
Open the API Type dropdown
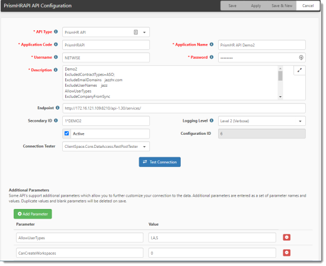[144, 32]
